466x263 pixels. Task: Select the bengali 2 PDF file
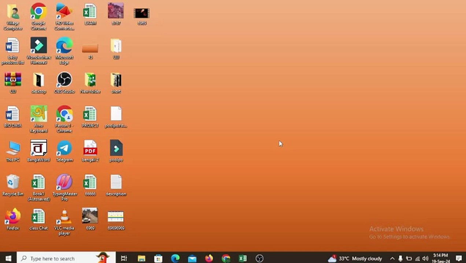90,151
